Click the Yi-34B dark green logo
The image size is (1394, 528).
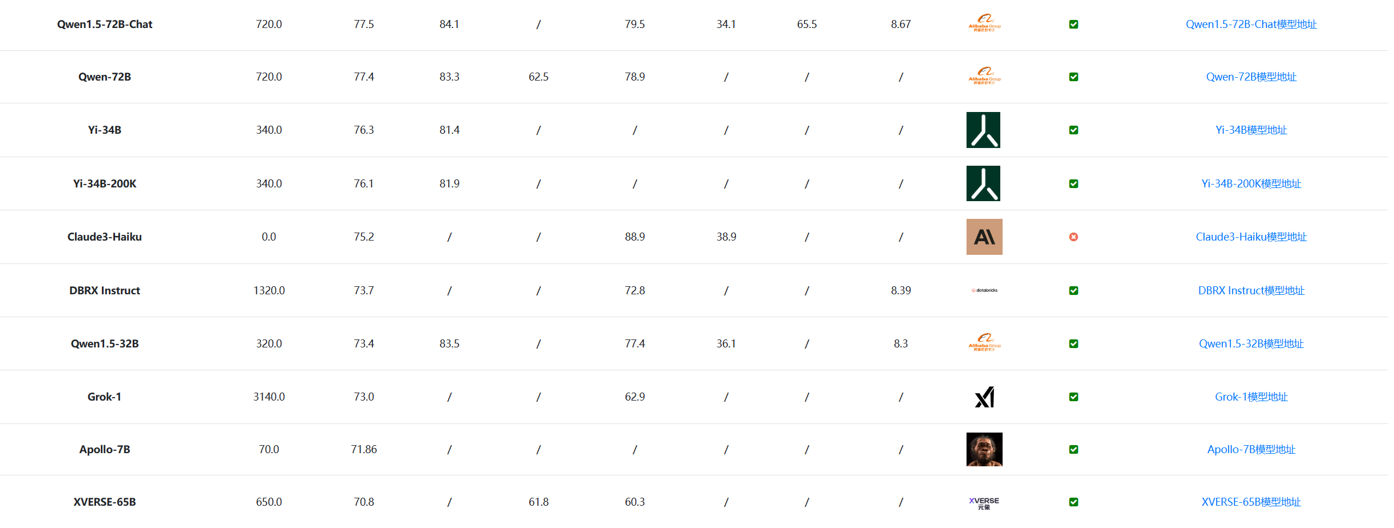click(x=983, y=130)
